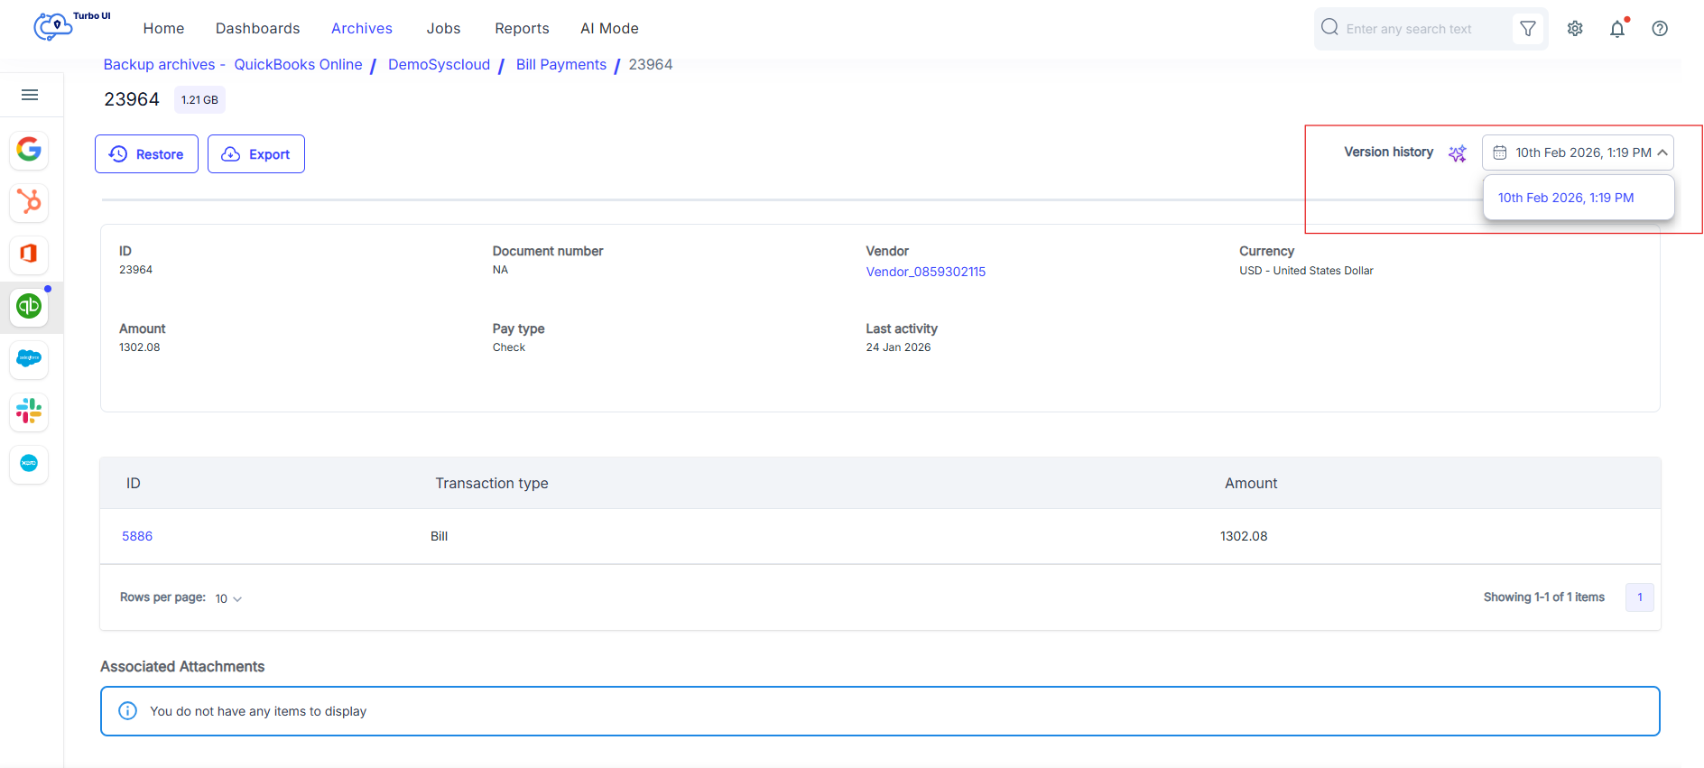This screenshot has width=1704, height=768.
Task: Open the Jobs menu
Action: point(443,29)
